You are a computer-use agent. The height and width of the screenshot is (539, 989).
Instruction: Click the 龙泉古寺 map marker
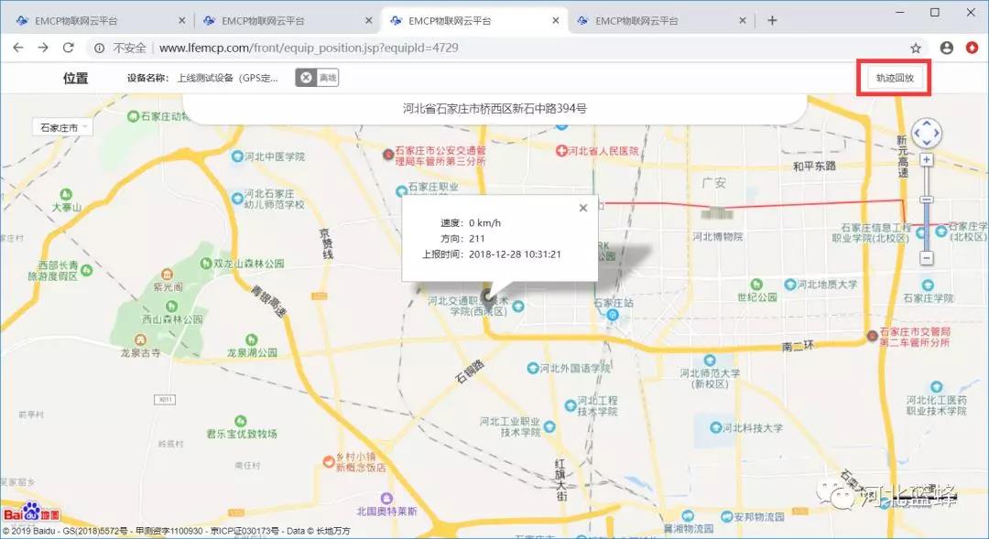(140, 340)
